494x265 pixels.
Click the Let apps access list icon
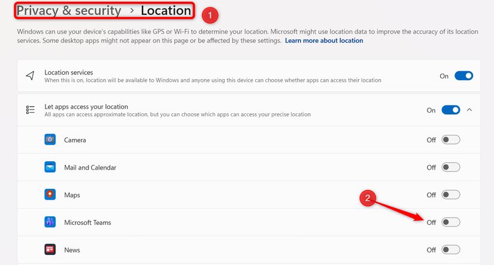tap(30, 110)
